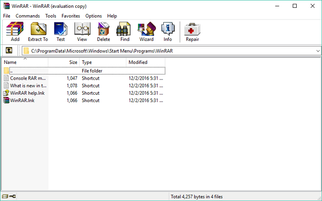The image size is (322, 201).
Task: Click the What is new in t... file icon
Action: 6,86
